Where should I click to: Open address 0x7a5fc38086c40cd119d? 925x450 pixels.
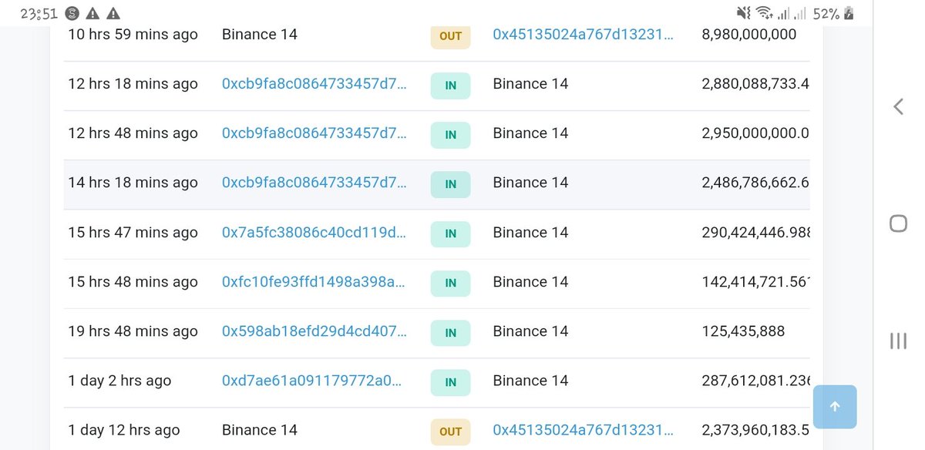tap(314, 233)
